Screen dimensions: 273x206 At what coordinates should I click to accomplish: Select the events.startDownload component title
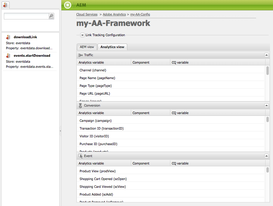click(x=32, y=56)
